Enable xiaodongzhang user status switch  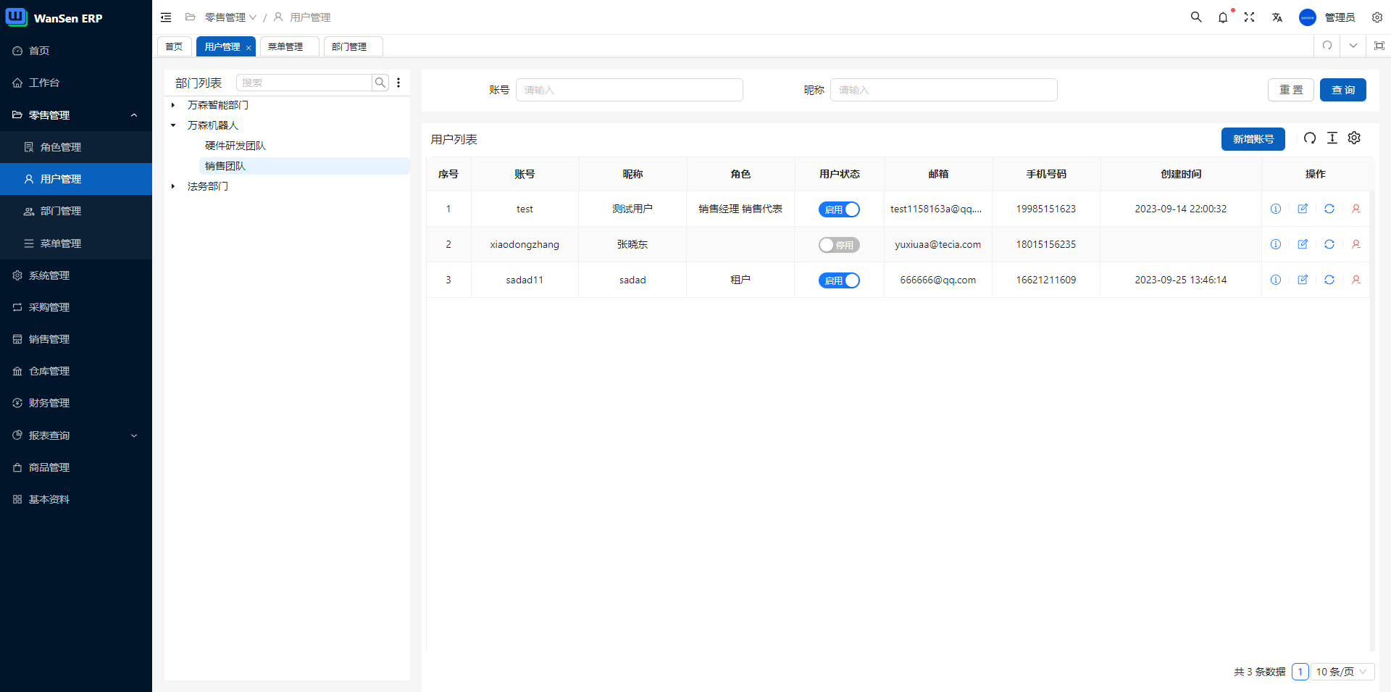839,245
